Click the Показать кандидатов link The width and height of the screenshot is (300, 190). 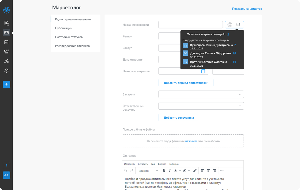point(247,9)
